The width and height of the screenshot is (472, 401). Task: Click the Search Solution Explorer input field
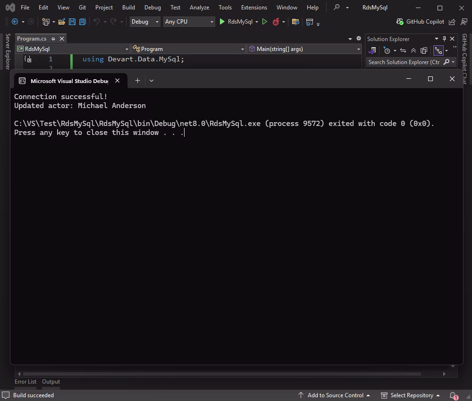[406, 62]
